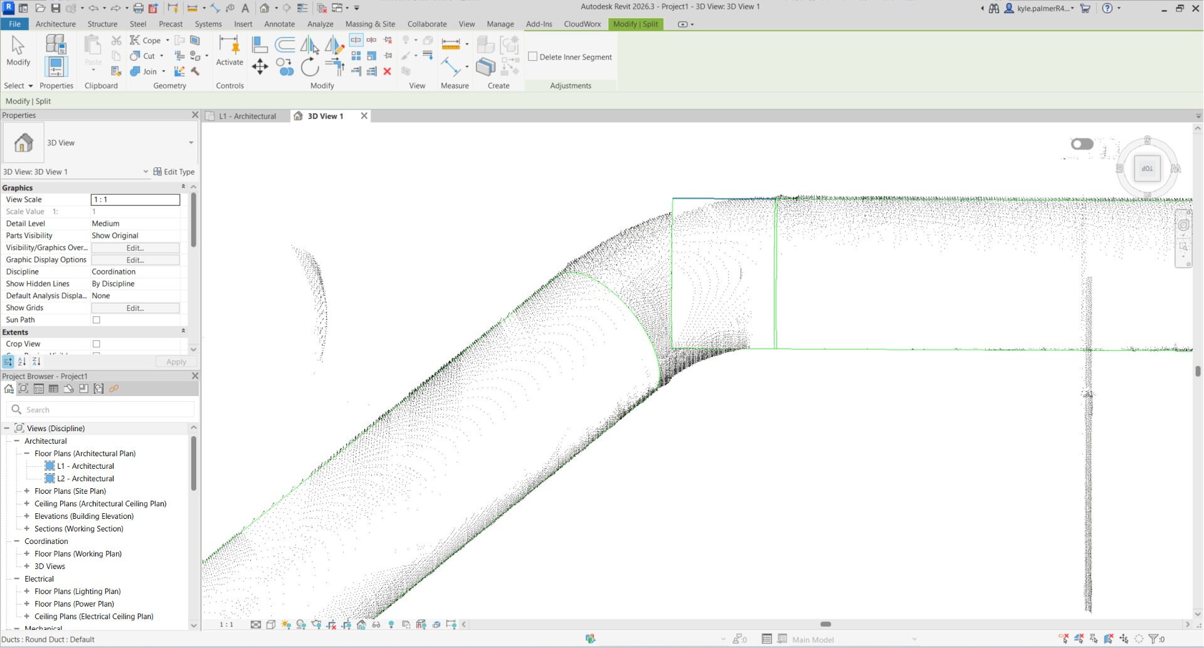Click the Sun Path Off icon in view bar
1204x648 pixels.
(x=286, y=624)
